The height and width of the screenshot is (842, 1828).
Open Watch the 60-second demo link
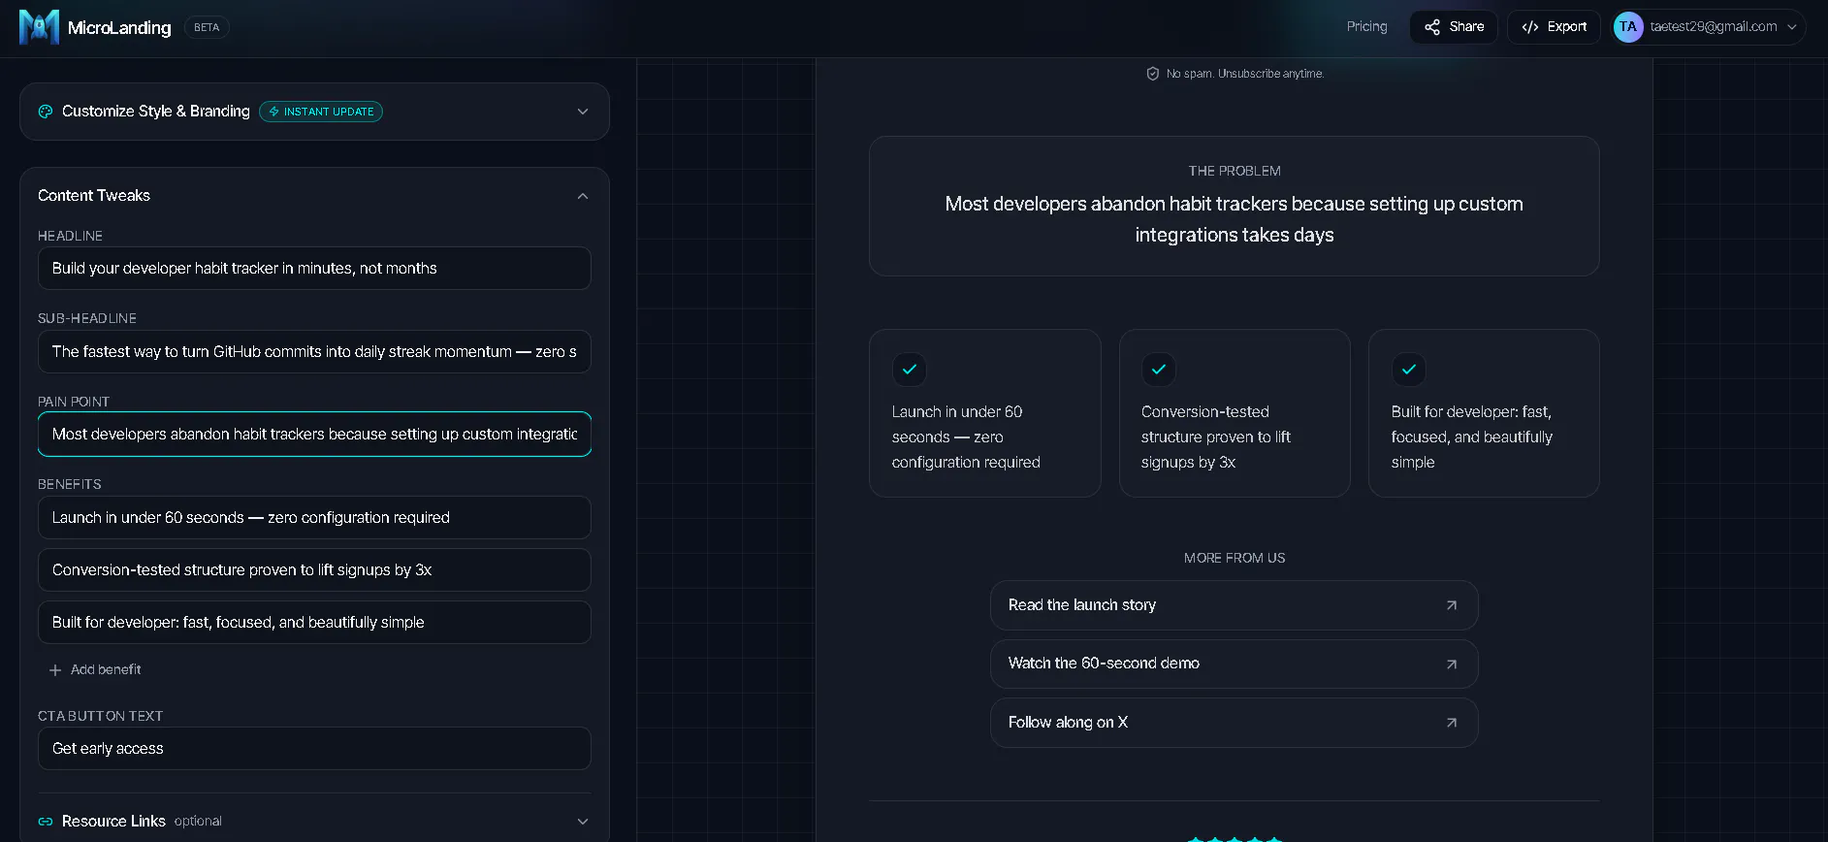click(x=1234, y=664)
